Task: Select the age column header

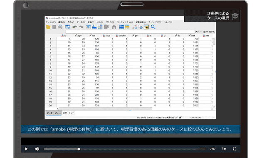Action: point(78,36)
